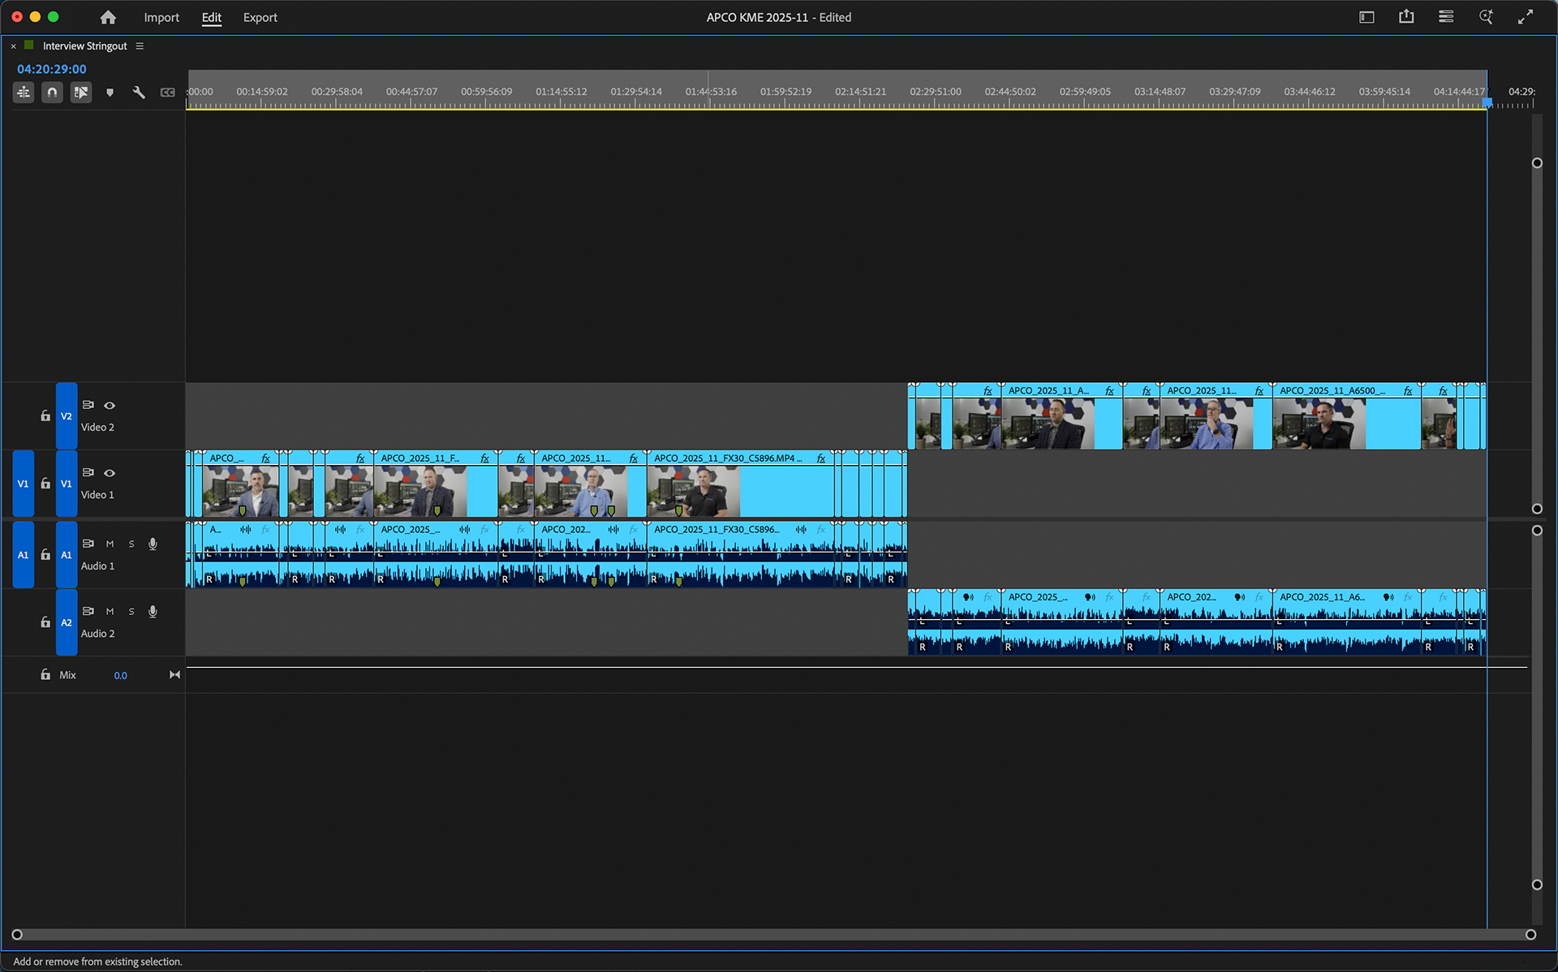Image resolution: width=1558 pixels, height=972 pixels.
Task: Enable the A1 track targeting button
Action: pos(66,555)
